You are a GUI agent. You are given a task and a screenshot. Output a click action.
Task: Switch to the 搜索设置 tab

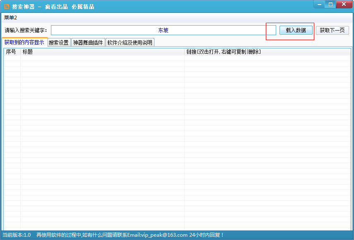[58, 42]
